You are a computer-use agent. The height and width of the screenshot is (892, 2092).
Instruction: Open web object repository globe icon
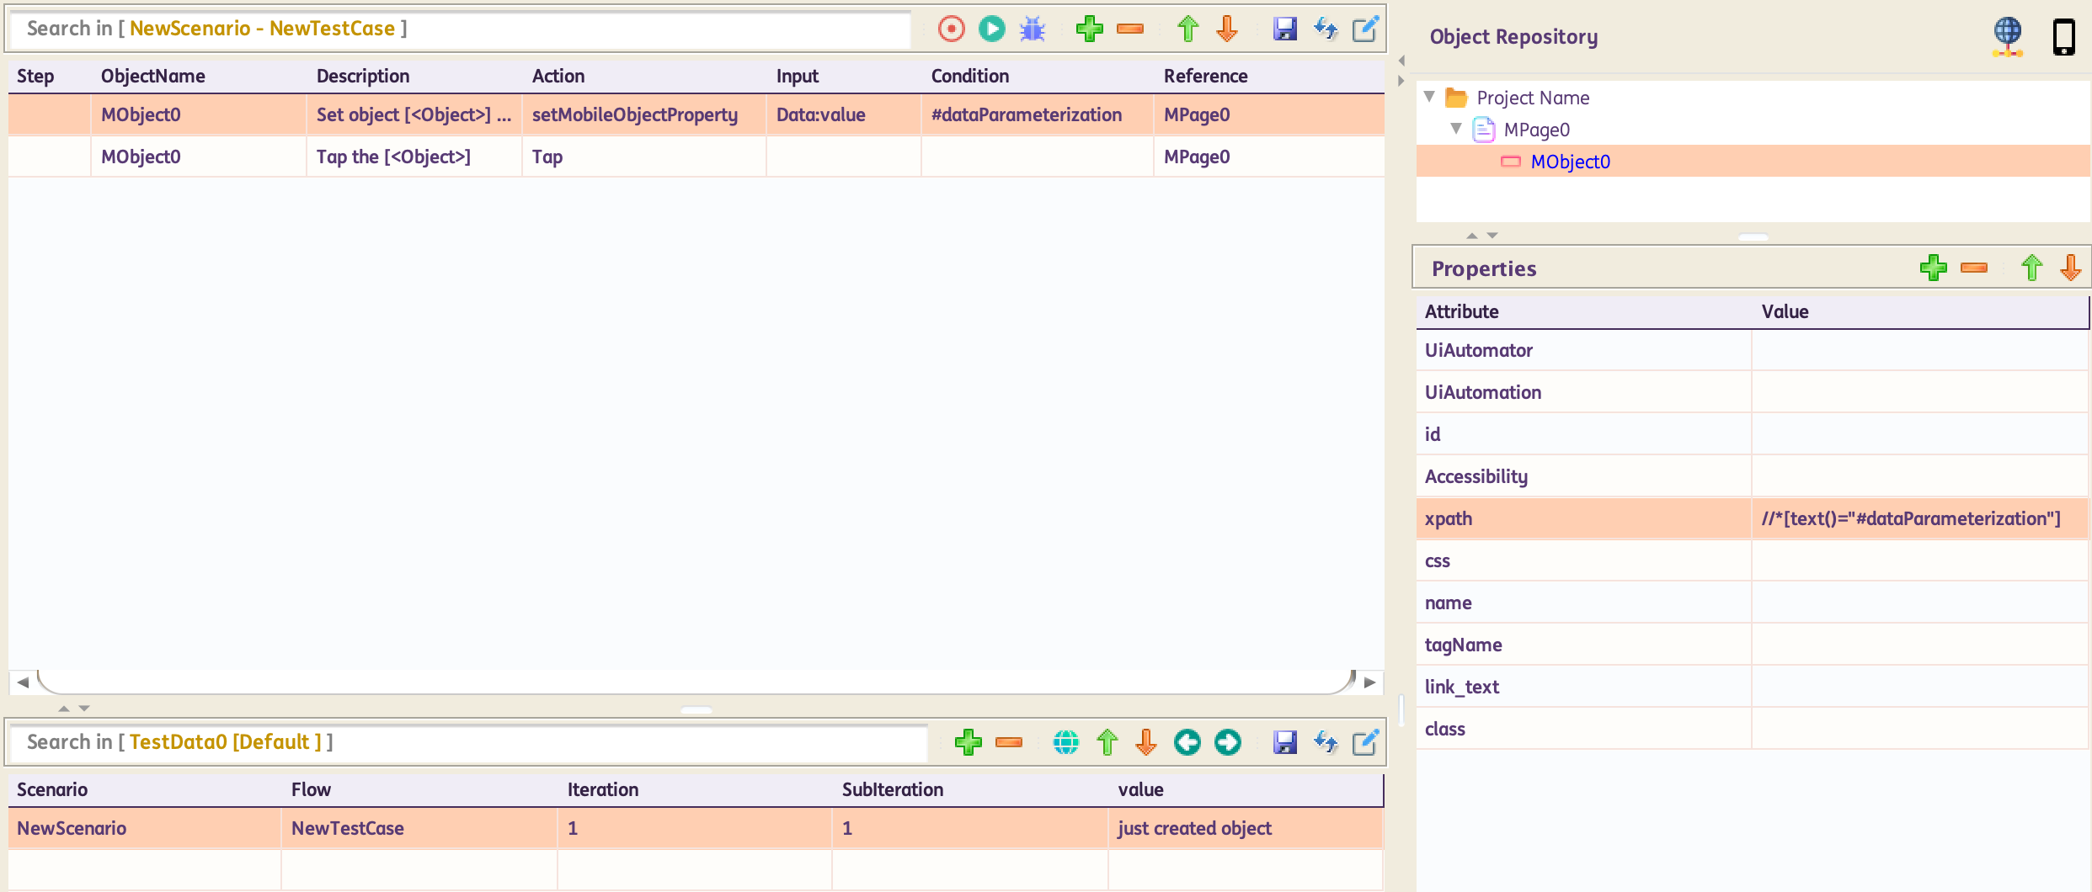(2007, 36)
